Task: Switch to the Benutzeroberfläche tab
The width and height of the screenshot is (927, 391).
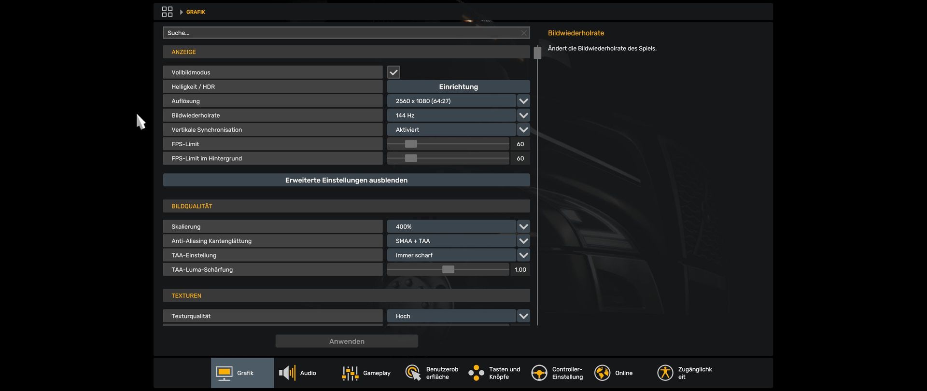Action: pyautogui.click(x=432, y=373)
